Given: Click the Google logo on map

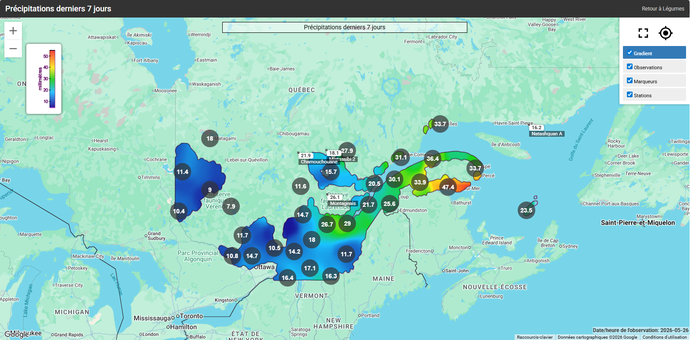Looking at the screenshot, I should [x=17, y=334].
